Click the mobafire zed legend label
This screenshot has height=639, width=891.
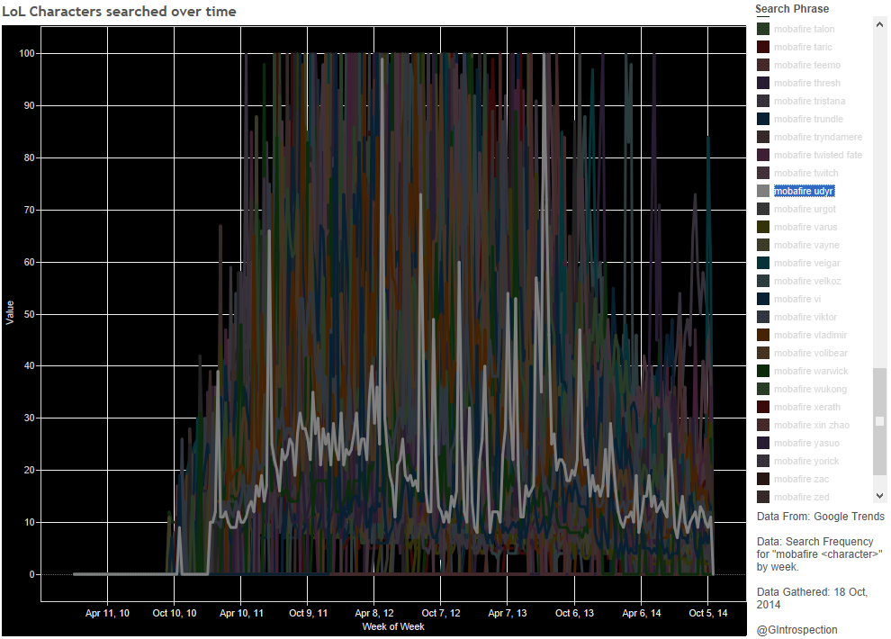pyautogui.click(x=801, y=498)
